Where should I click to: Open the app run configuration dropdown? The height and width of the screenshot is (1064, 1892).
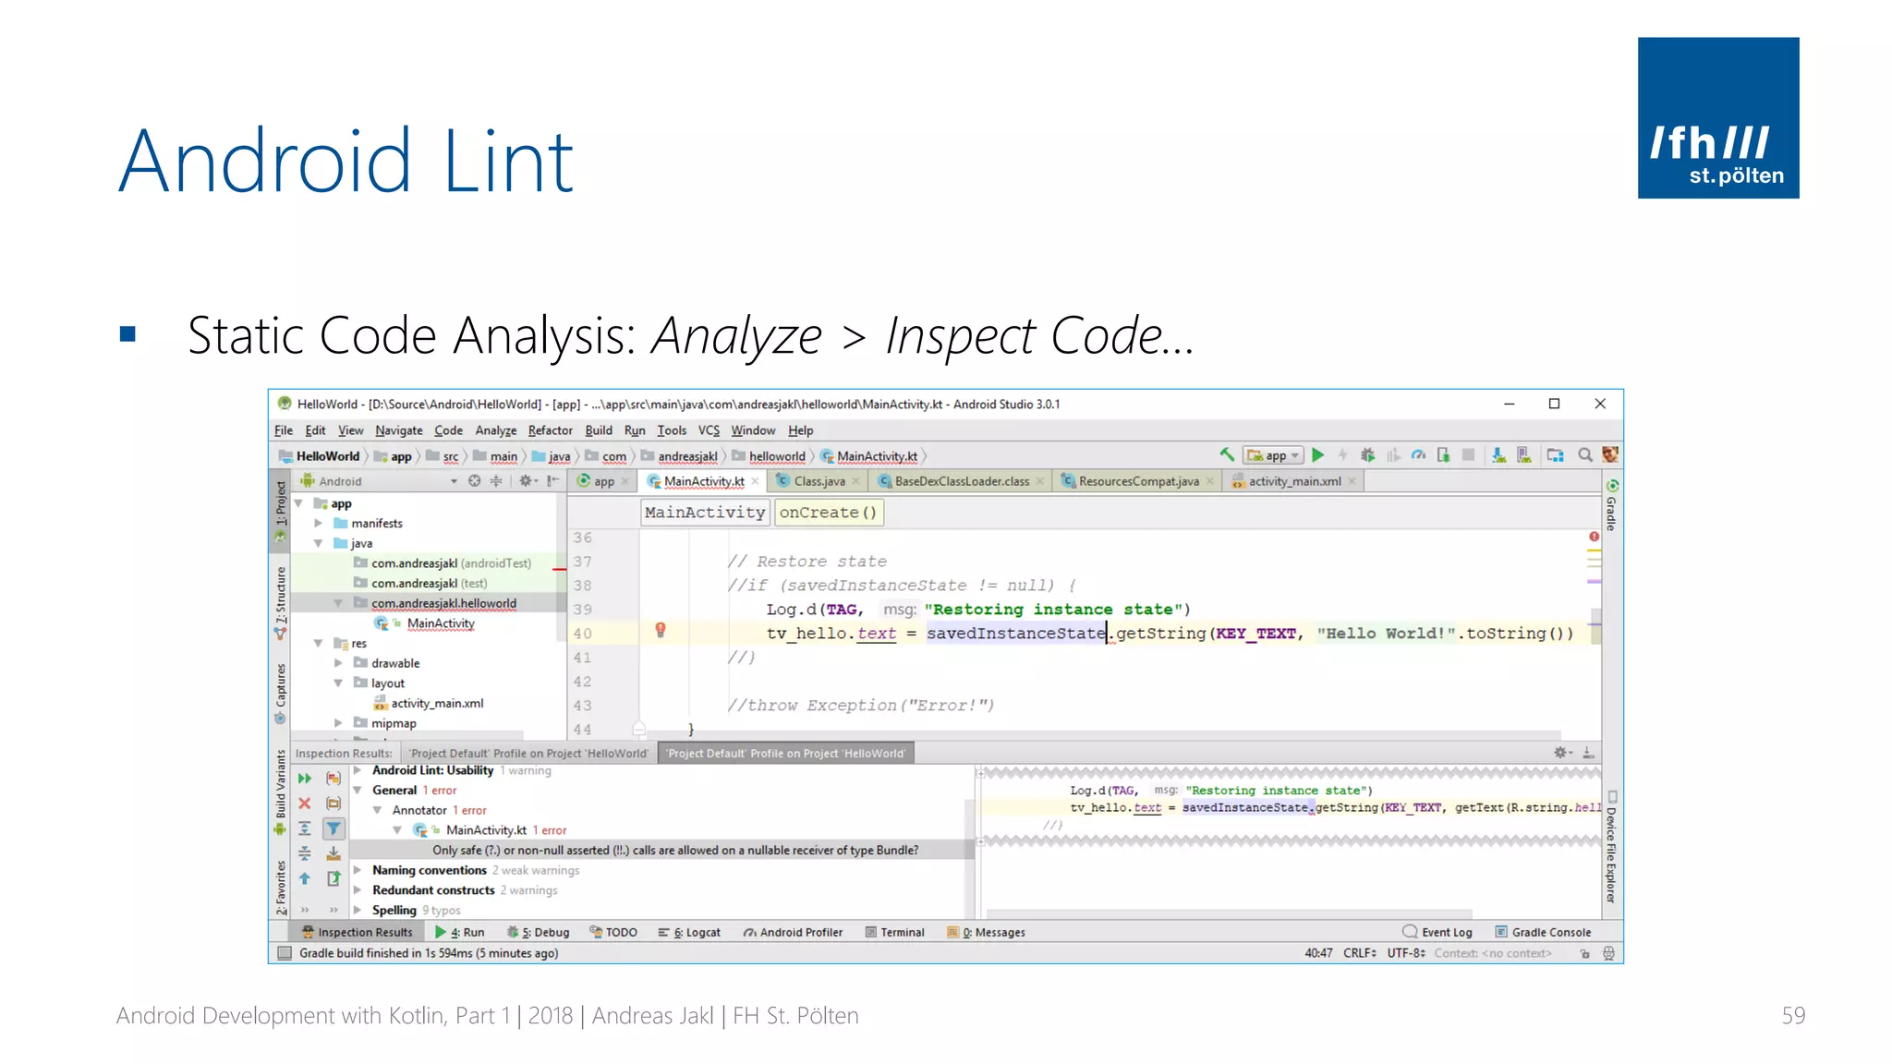tap(1275, 455)
